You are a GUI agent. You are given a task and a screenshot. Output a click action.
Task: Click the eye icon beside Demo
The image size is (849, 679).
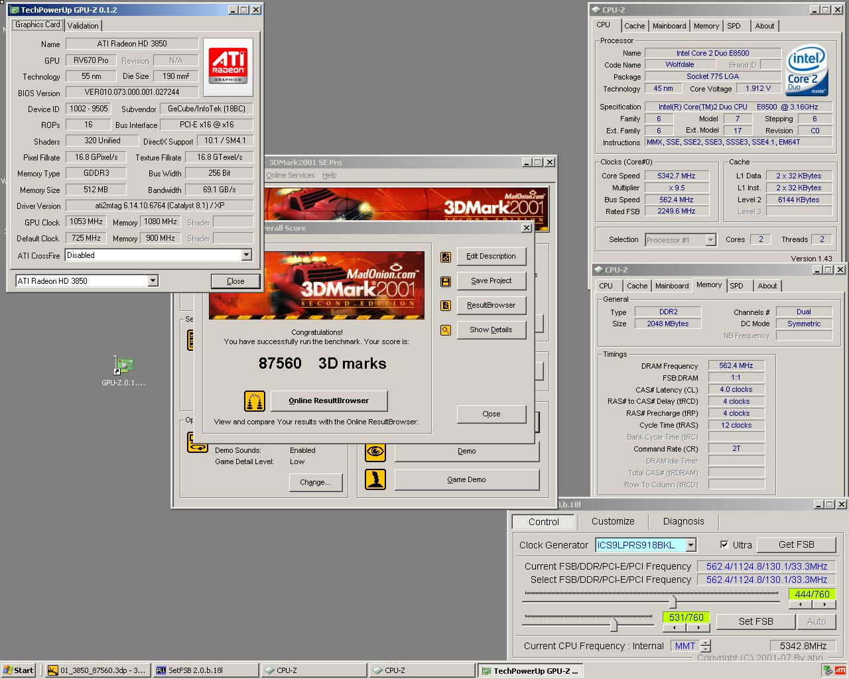coord(375,452)
